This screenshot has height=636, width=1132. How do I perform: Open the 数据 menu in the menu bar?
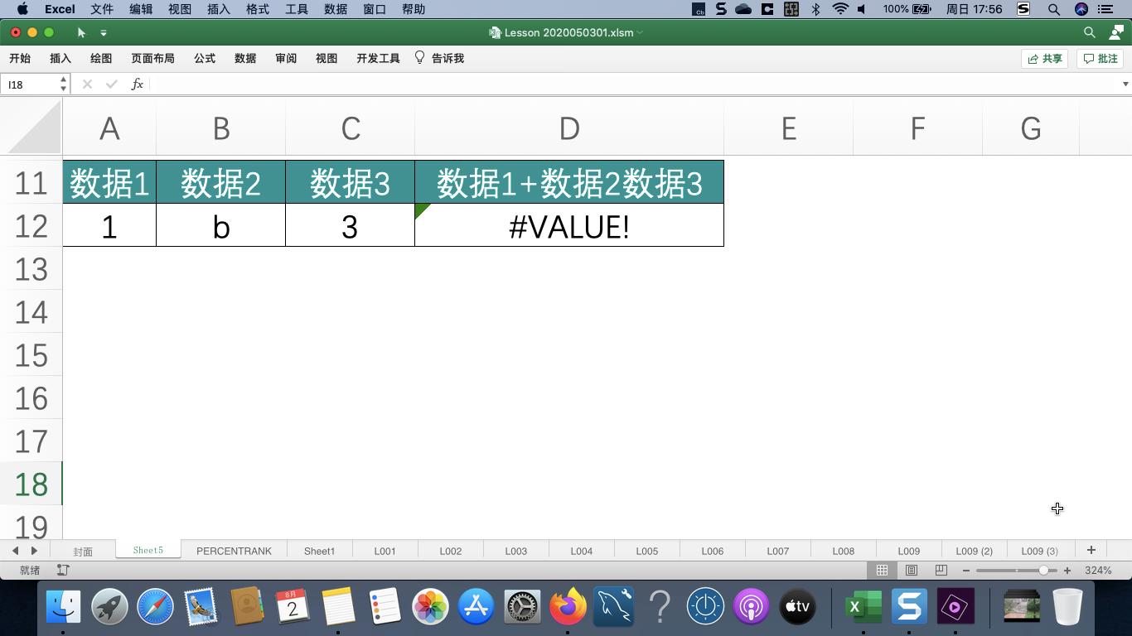pyautogui.click(x=335, y=9)
